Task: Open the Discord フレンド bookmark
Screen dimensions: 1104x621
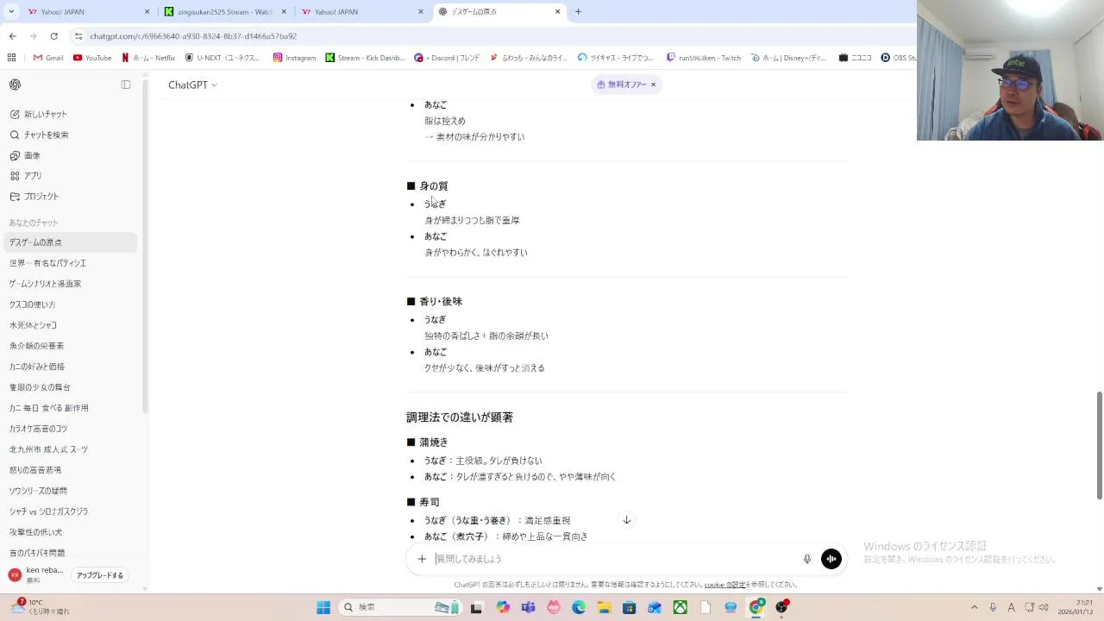Action: (x=447, y=58)
